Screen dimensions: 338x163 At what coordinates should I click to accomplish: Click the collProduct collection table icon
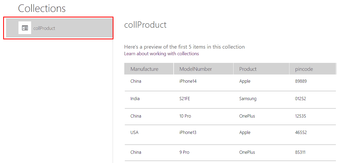25,28
